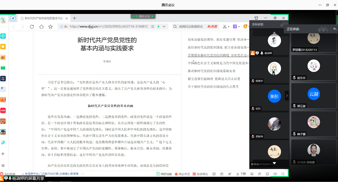The height and width of the screenshot is (182, 338).
Task: Toggle browser sound with the speaker icon
Action: (x=275, y=174)
